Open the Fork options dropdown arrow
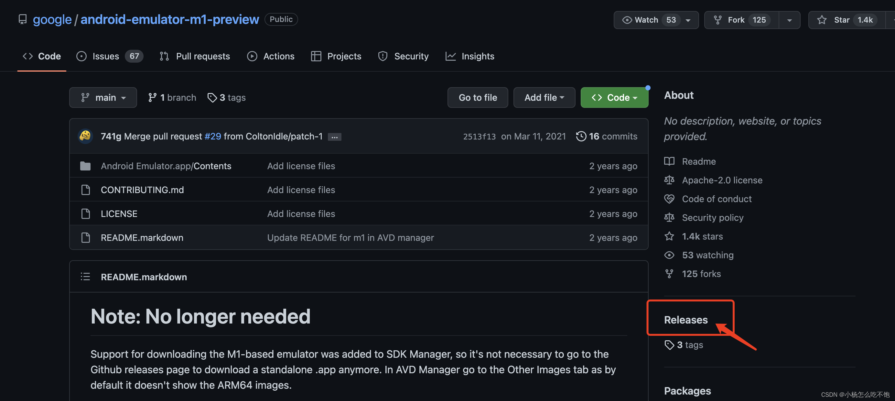The image size is (895, 401). click(789, 20)
